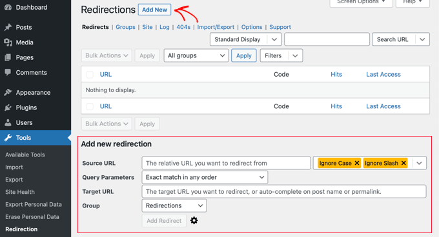
Task: Switch to the 404s tab
Action: coord(183,27)
